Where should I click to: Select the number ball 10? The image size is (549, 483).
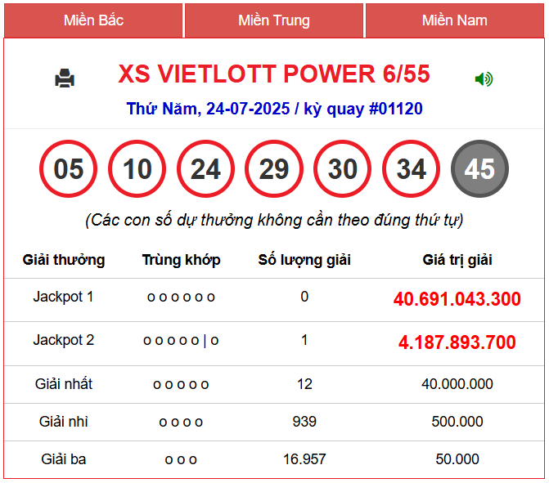[137, 169]
